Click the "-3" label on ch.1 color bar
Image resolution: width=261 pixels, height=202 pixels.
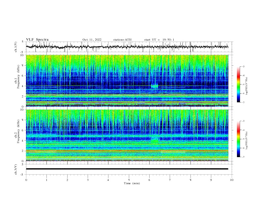(243, 66)
